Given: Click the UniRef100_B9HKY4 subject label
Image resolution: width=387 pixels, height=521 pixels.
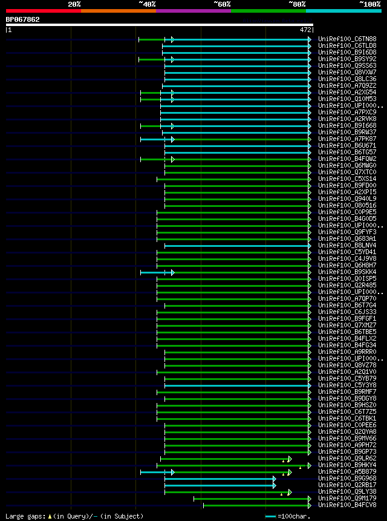Looking at the screenshot, I should pos(347,465).
